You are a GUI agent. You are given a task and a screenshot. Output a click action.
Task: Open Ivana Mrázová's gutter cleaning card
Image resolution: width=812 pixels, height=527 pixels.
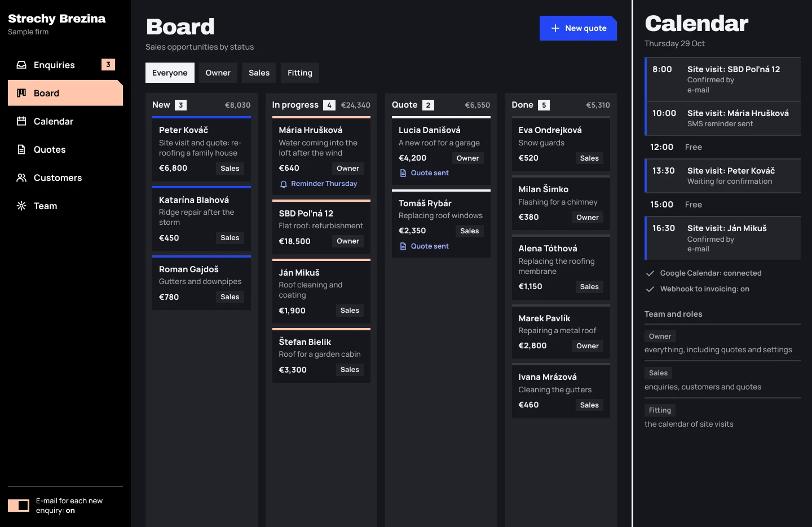pos(561,391)
